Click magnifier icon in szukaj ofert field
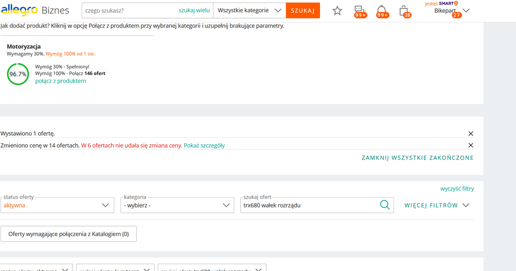This screenshot has width=516, height=271. [x=385, y=205]
